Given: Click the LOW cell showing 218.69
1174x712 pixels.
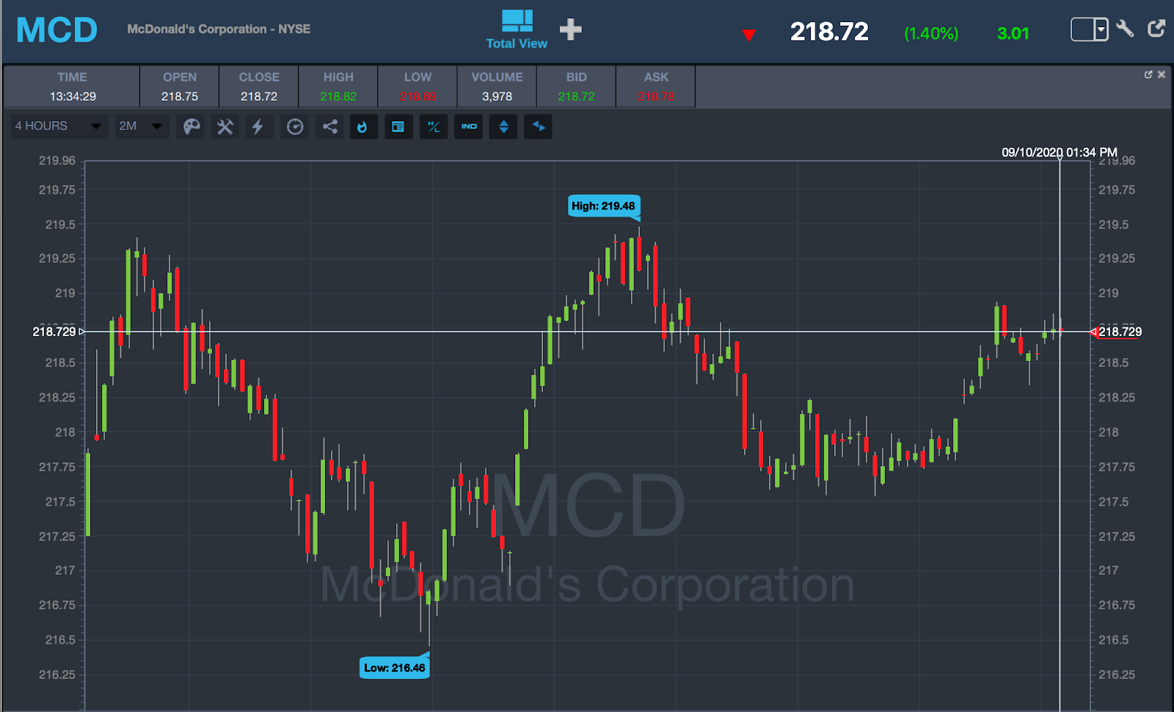Looking at the screenshot, I should click(x=418, y=87).
